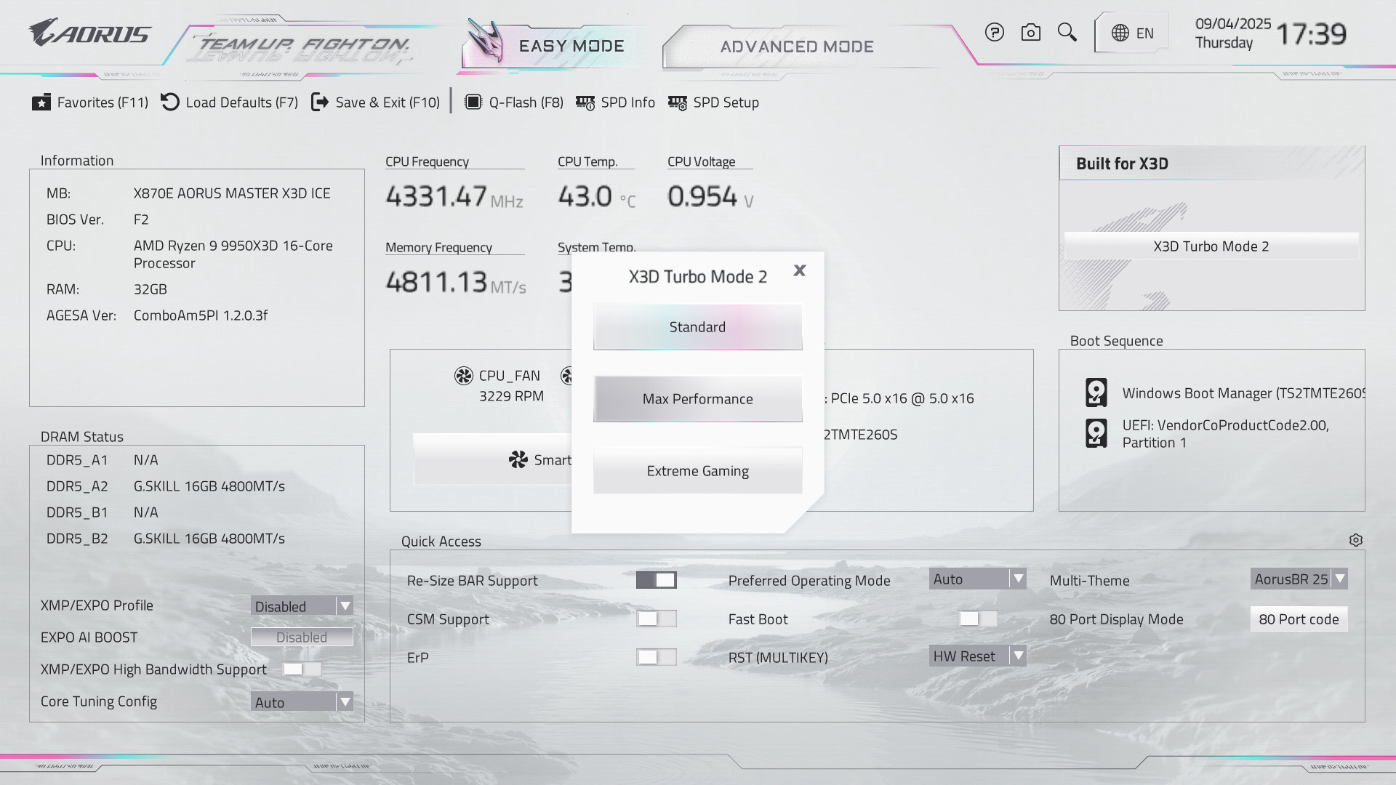Image resolution: width=1396 pixels, height=785 pixels.
Task: Open SPD Info label
Action: pyautogui.click(x=628, y=102)
